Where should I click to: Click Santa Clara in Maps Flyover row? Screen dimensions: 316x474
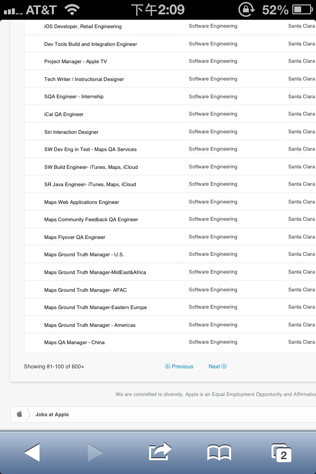point(302,237)
